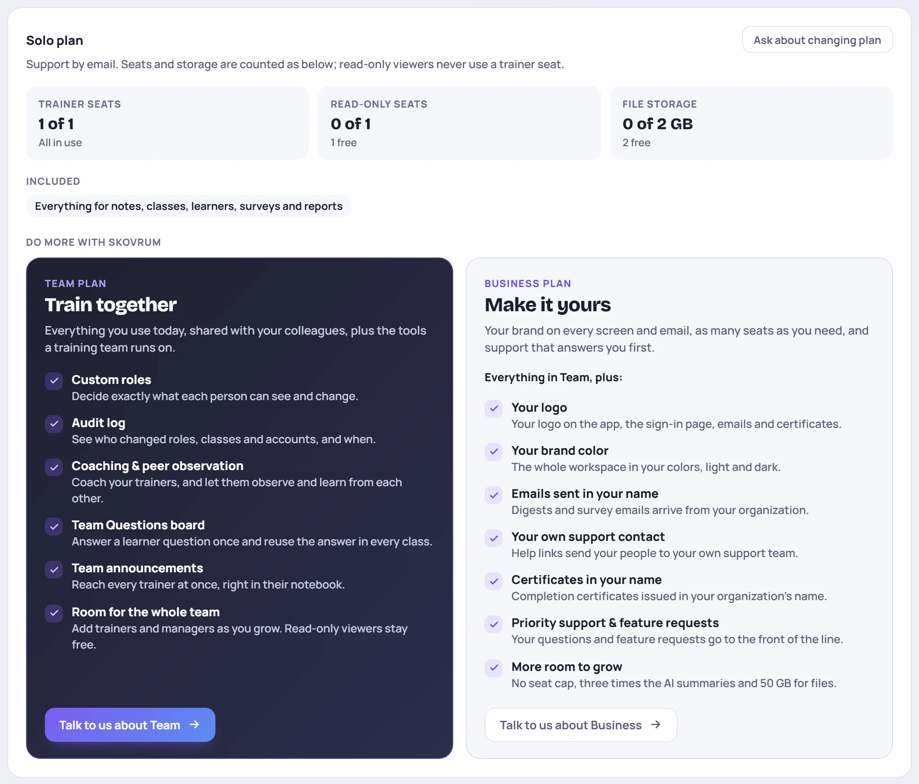Image resolution: width=919 pixels, height=784 pixels.
Task: Click the Team Questions board checkmark icon
Action: click(x=54, y=526)
